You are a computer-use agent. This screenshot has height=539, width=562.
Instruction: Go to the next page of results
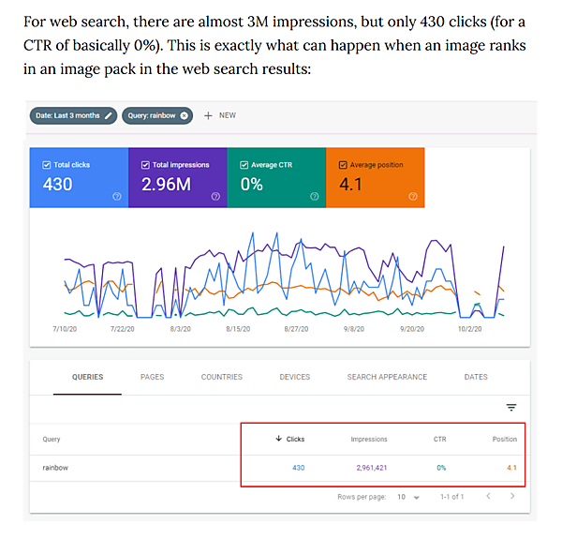pos(511,497)
